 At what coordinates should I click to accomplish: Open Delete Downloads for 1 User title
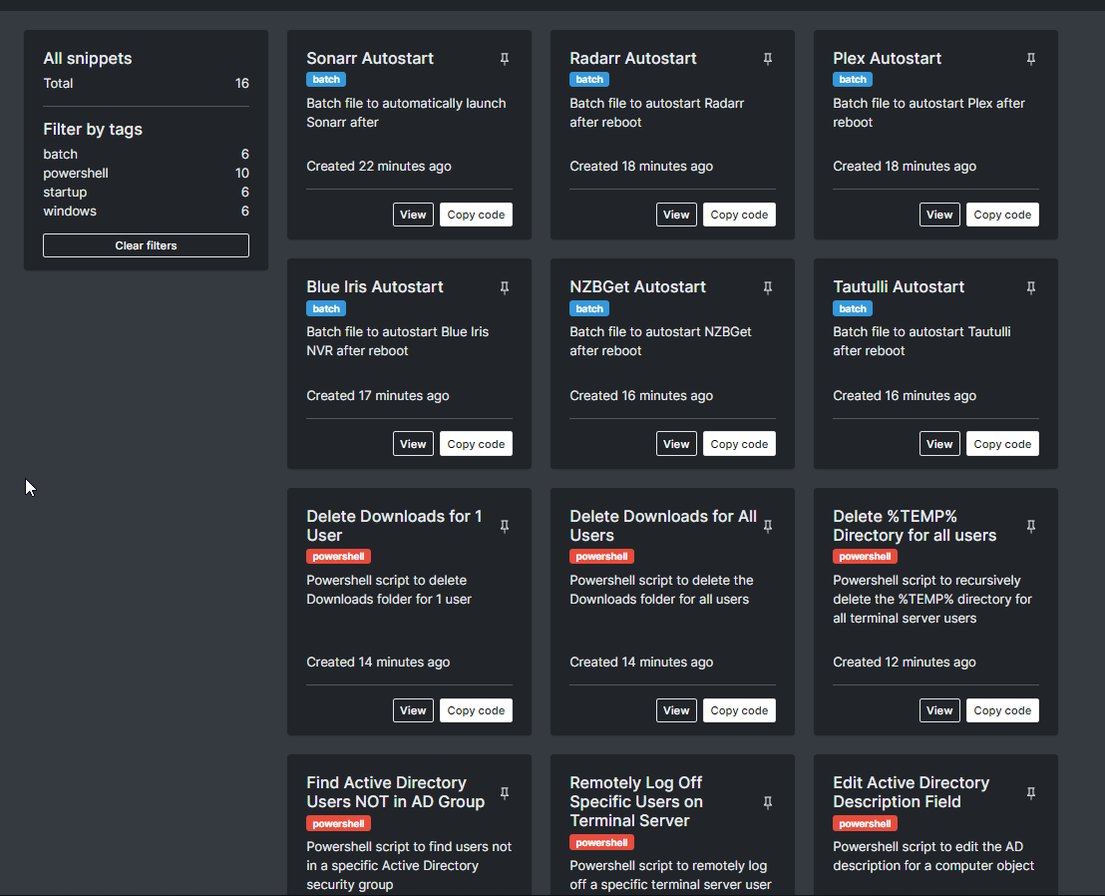pos(395,526)
